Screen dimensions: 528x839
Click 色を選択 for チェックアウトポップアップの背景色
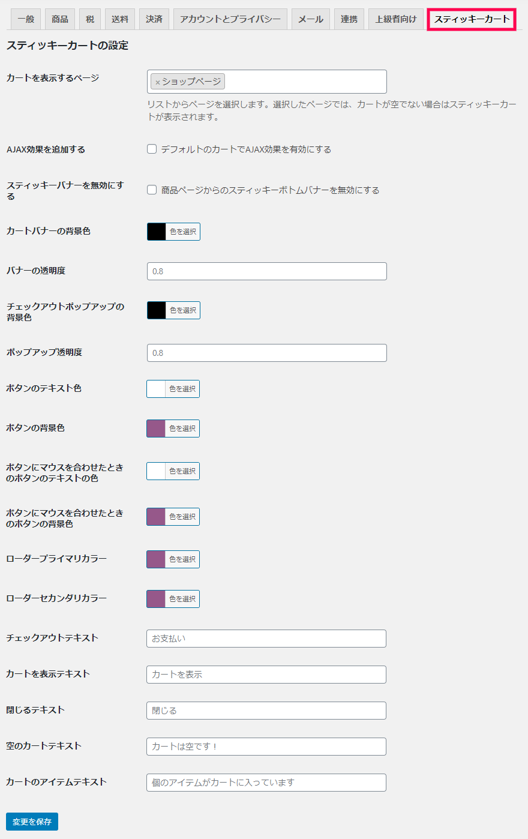183,310
